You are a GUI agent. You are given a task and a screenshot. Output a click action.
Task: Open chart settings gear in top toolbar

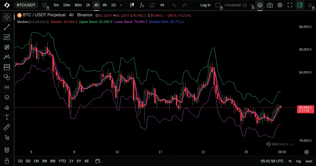(280, 5)
